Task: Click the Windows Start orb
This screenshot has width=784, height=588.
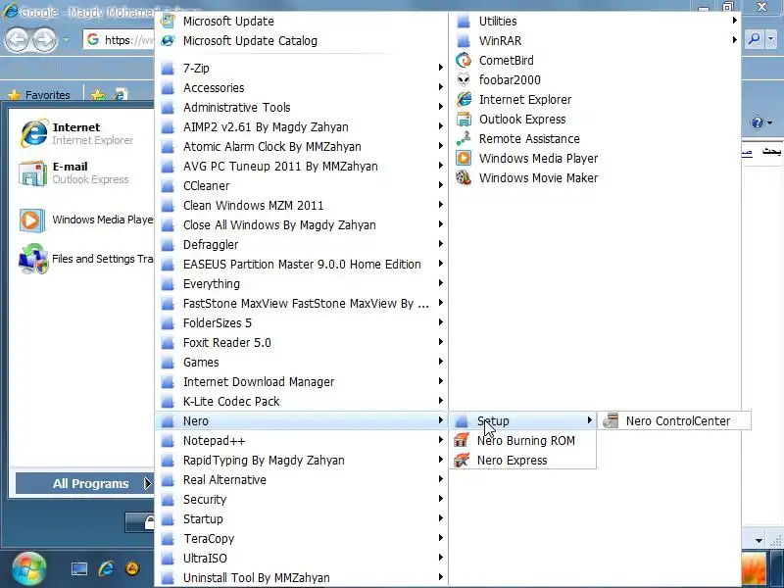Action: 28,569
